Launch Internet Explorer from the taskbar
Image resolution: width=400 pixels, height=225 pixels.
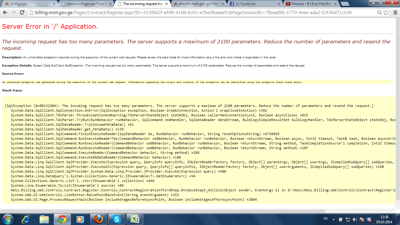tap(26, 219)
